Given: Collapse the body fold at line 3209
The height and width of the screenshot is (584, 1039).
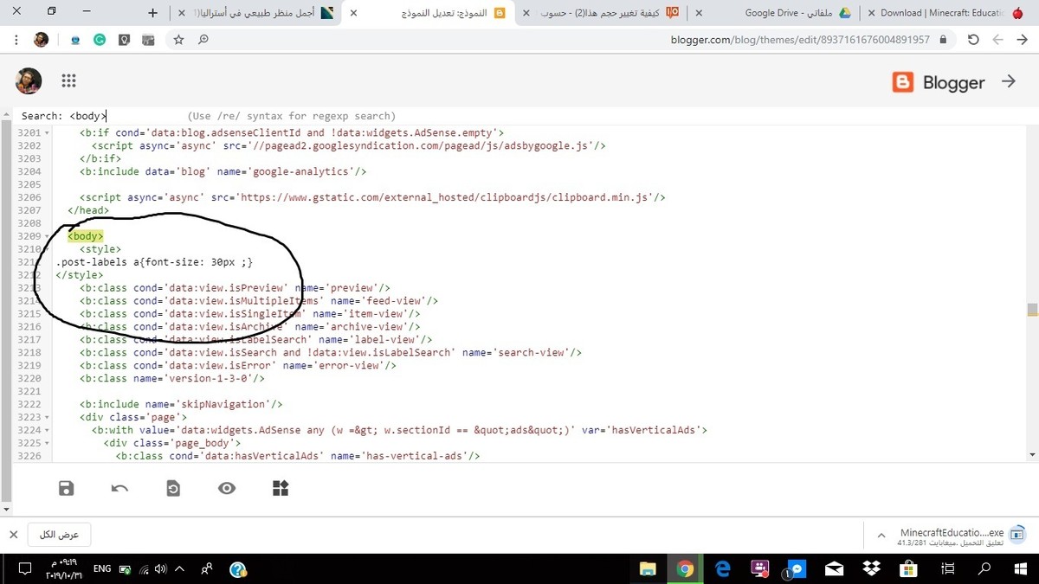Looking at the screenshot, I should 46,236.
